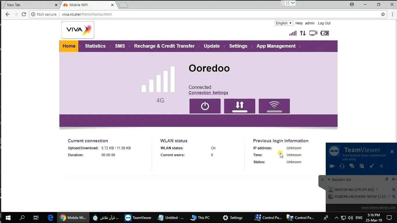Open the Action Center notifications icon
397x223 pixels.
(x=389, y=218)
